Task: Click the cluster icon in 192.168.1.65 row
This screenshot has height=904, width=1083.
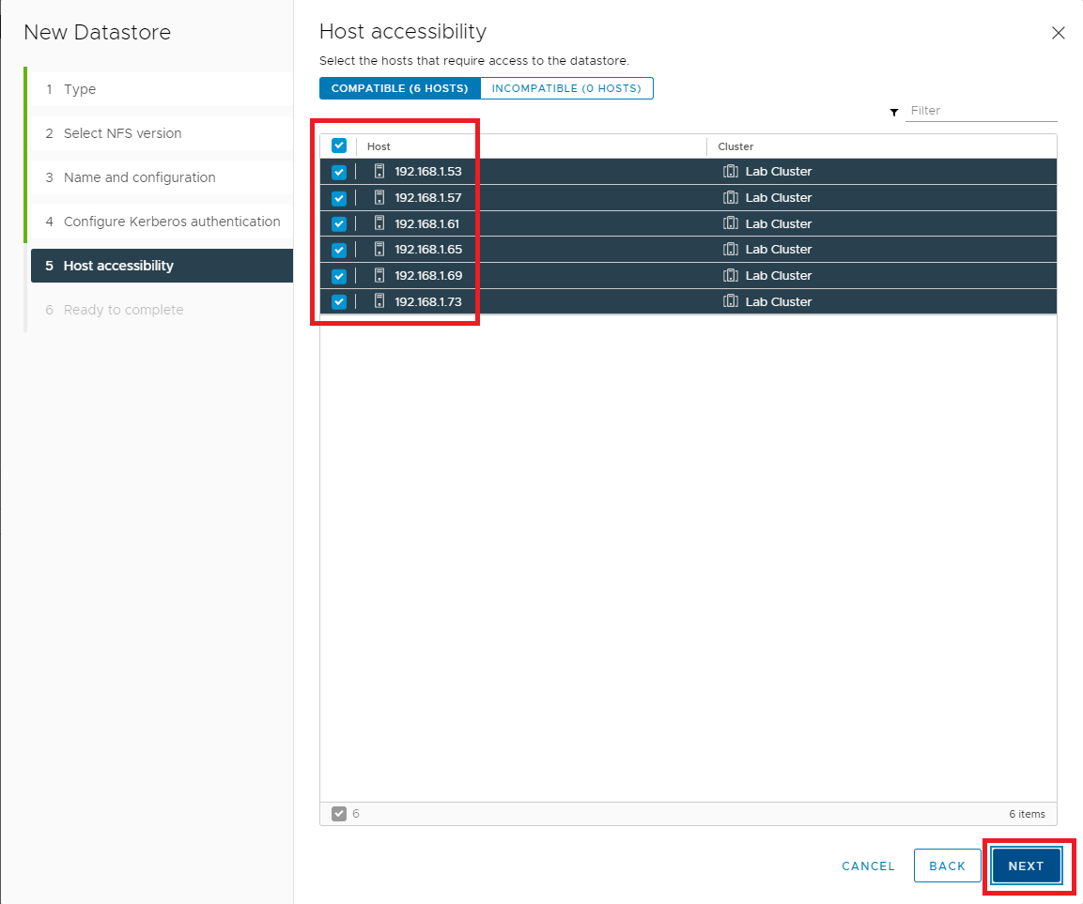Action: tap(731, 250)
